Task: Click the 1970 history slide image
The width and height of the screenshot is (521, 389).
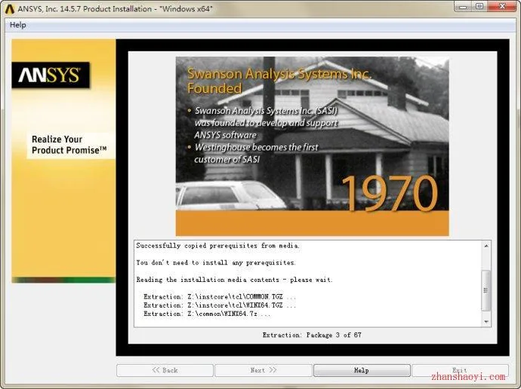Action: pyautogui.click(x=312, y=146)
